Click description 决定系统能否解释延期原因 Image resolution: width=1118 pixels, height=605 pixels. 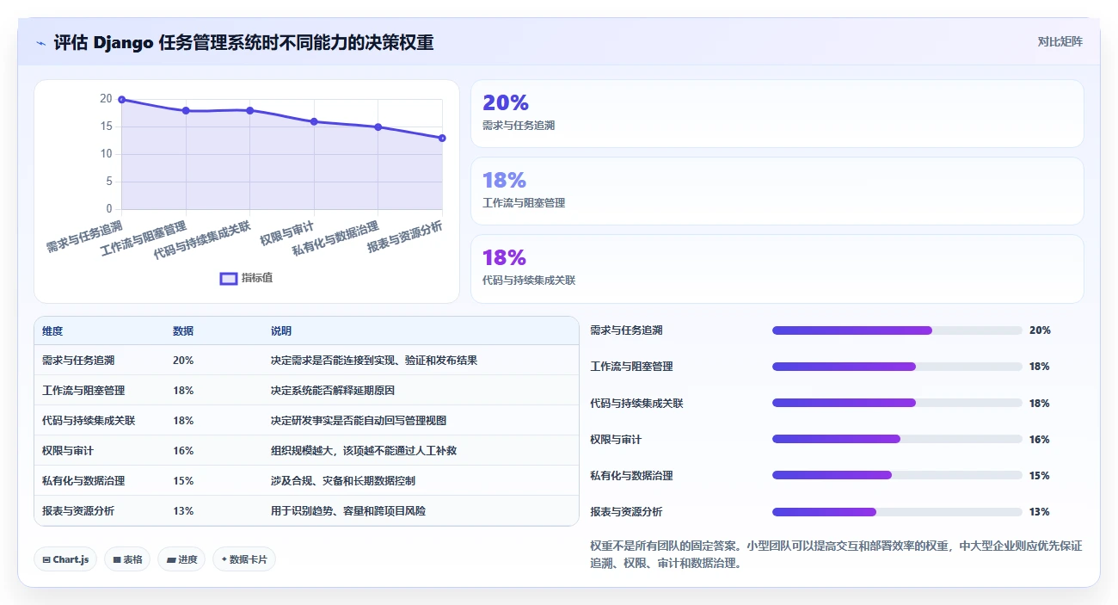(x=333, y=391)
